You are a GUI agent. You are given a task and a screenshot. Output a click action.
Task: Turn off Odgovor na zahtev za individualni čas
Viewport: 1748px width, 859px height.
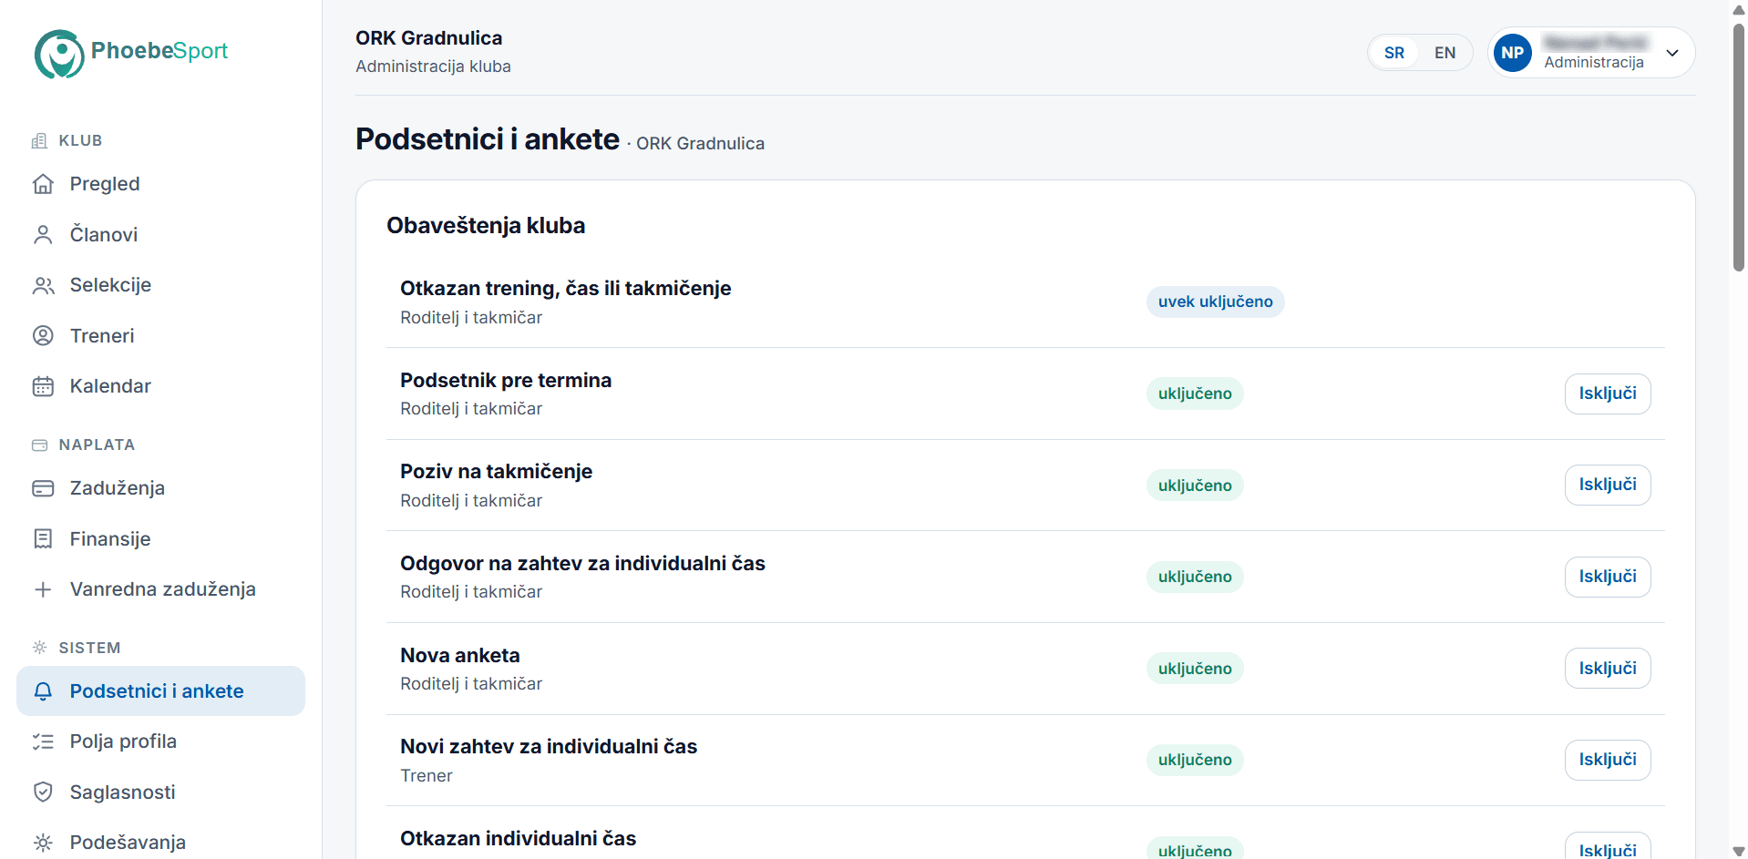[x=1608, y=577]
